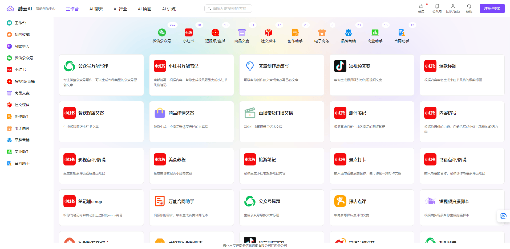Open the brand marketing category icon
The image size is (510, 249).
pyautogui.click(x=348, y=33)
